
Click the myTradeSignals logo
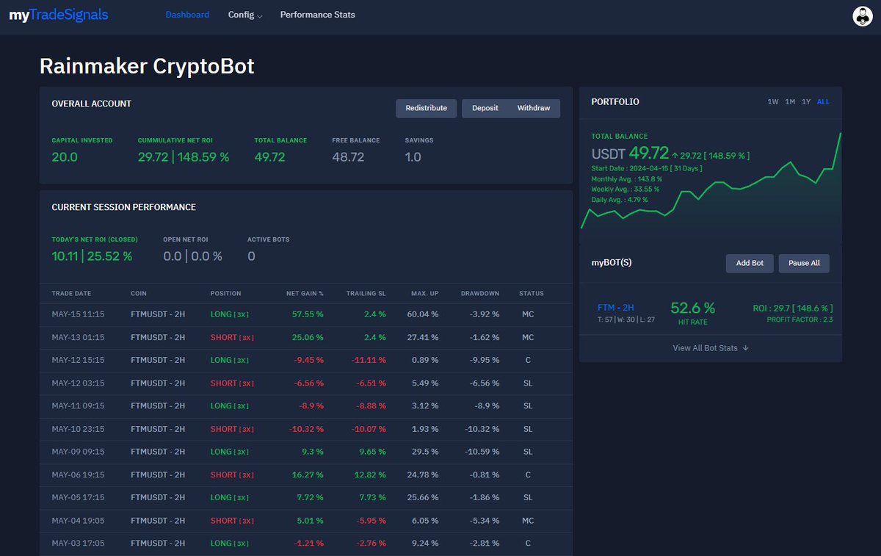click(59, 15)
